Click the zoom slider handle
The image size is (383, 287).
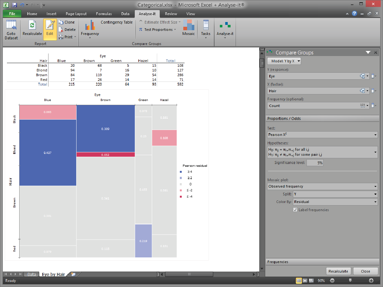pos(350,280)
